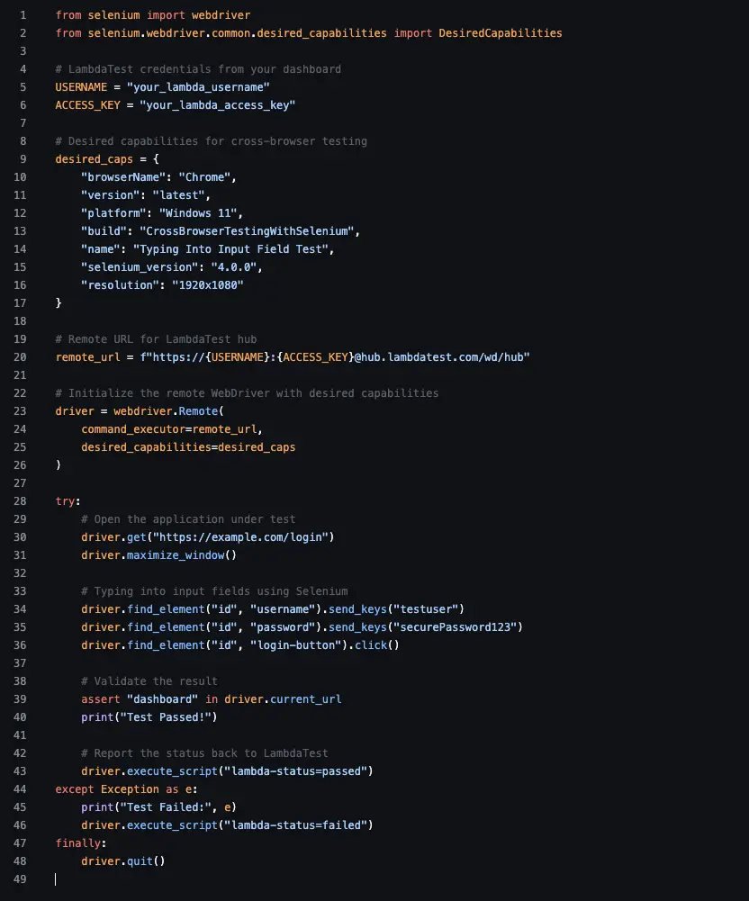Screen dimensions: 749x901
Task: Click the "1920x1080" resolution value
Action: 208,285
